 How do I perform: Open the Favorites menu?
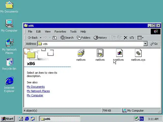[60, 32]
